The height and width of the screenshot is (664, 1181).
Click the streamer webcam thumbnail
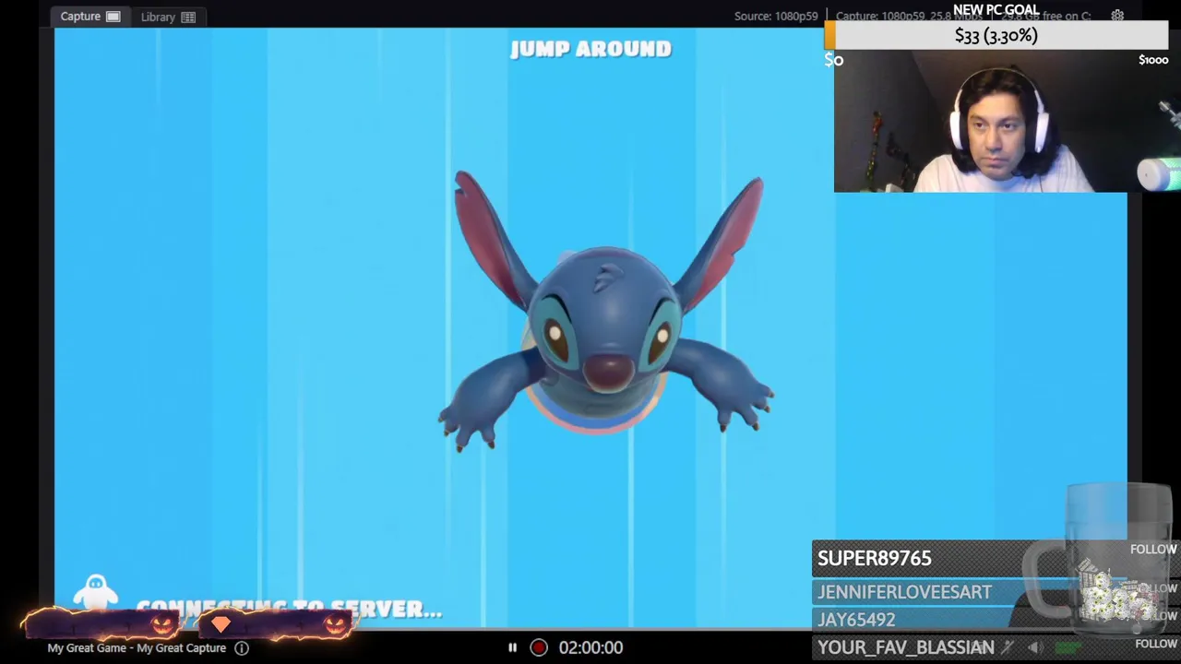coord(1008,121)
